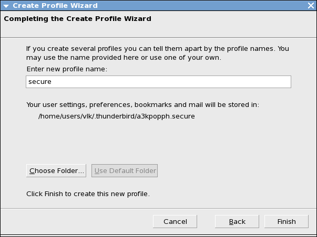Viewport: 317px width, 237px height.
Task: Focus the new profile name text field
Action: click(x=159, y=82)
